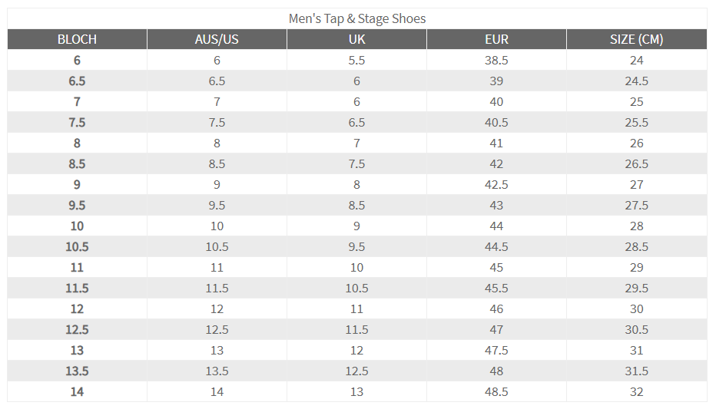Image resolution: width=716 pixels, height=409 pixels.
Task: Click the 30.5 cm size cell
Action: pyautogui.click(x=636, y=329)
